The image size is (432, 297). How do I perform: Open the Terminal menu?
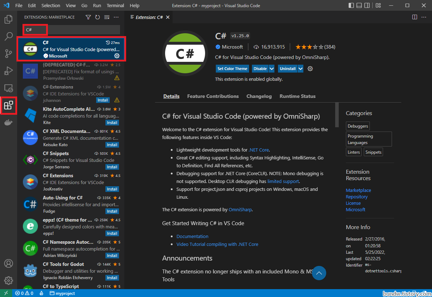115,6
